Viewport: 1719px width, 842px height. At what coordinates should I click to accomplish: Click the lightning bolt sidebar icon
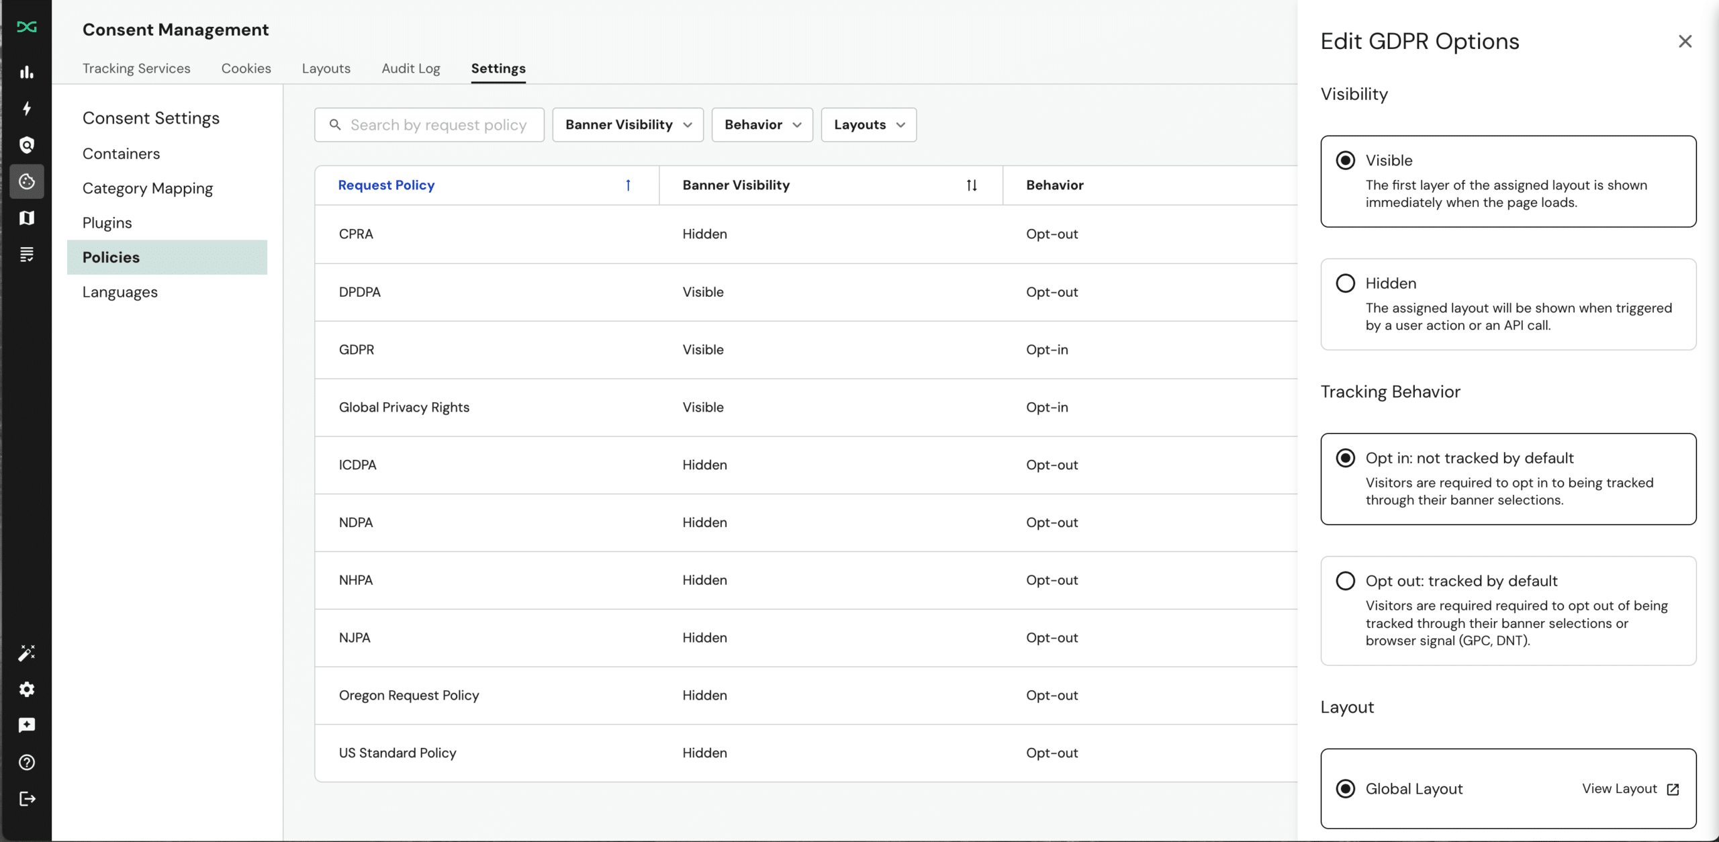click(27, 109)
